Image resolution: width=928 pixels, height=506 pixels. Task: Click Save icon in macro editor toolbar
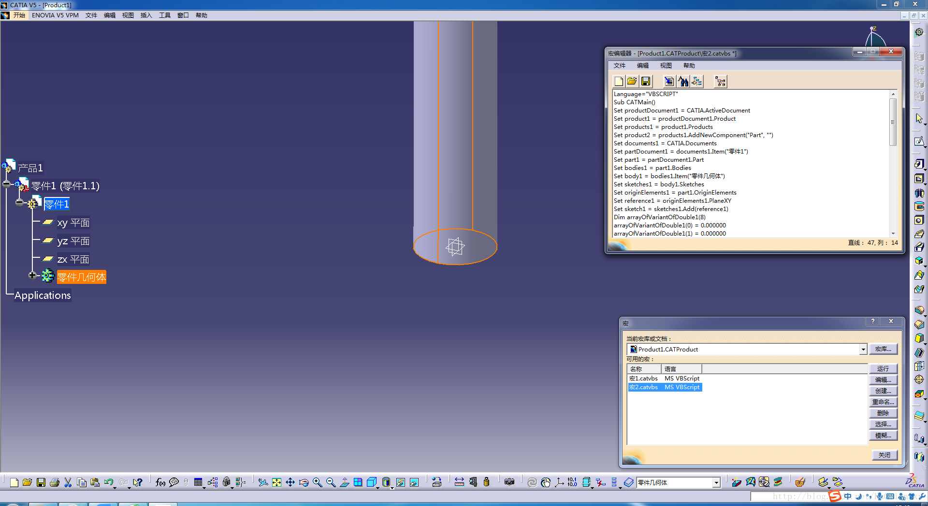pos(646,82)
